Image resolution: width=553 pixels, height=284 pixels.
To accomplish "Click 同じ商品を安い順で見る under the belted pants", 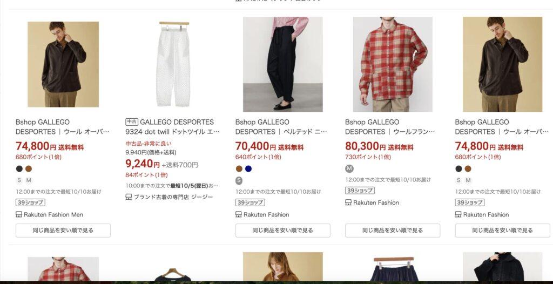I will pos(283,231).
